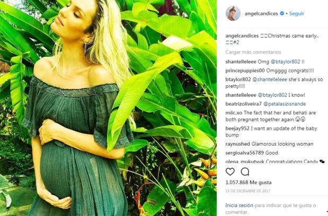Open angelcandices username in header
328x216 pixels.
tap(261, 13)
